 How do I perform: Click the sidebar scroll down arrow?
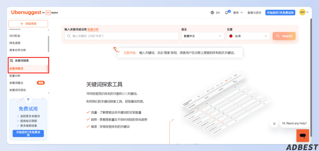coord(48,93)
